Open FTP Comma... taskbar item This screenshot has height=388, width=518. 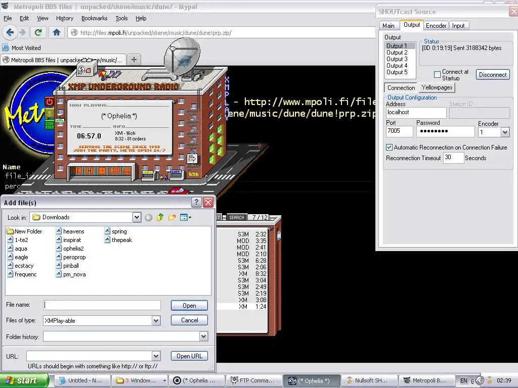(x=254, y=380)
